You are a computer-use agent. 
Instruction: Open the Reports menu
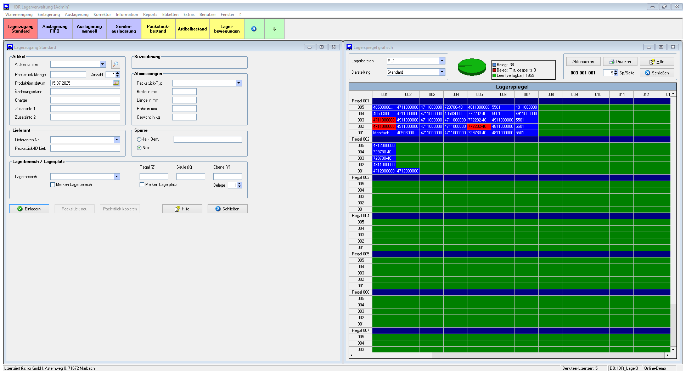(150, 15)
